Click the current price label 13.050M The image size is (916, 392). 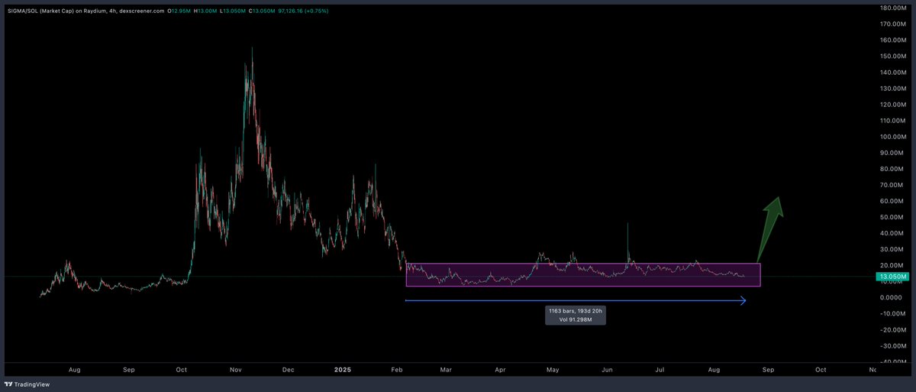892,276
